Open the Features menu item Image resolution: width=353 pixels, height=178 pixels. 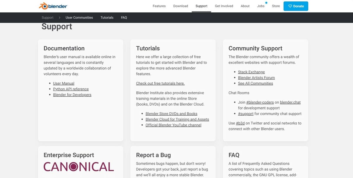point(159,6)
